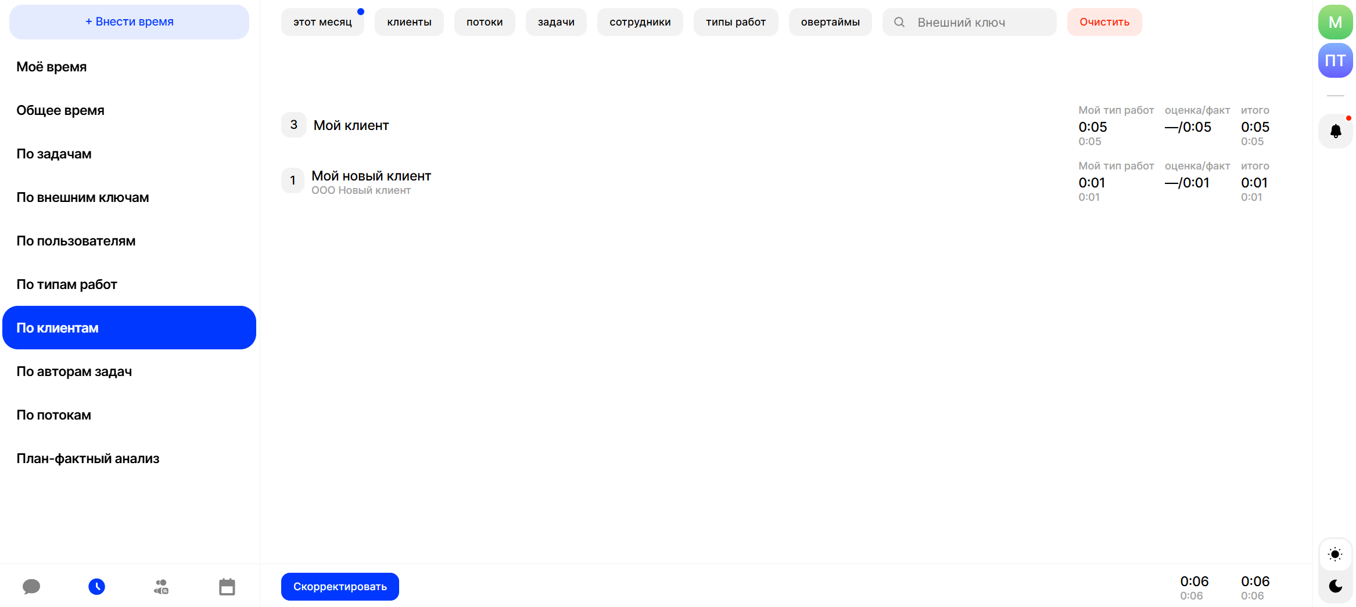Click the 'Внести время' button
Image resolution: width=1356 pixels, height=607 pixels.
tap(129, 22)
